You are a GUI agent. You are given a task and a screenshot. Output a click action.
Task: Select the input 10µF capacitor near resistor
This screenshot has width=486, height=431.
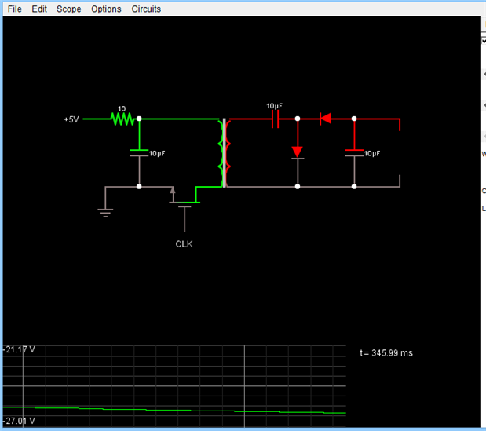pos(139,153)
